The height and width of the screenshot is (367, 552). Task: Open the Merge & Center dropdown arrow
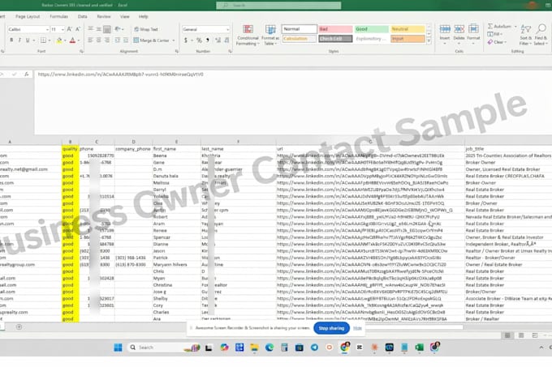pyautogui.click(x=174, y=41)
